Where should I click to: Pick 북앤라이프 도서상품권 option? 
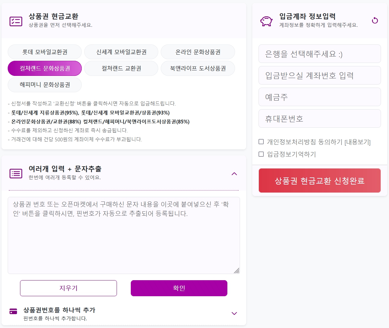tap(198, 68)
